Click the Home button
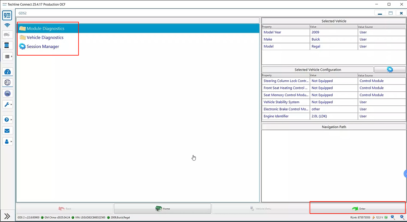 click(x=162, y=209)
